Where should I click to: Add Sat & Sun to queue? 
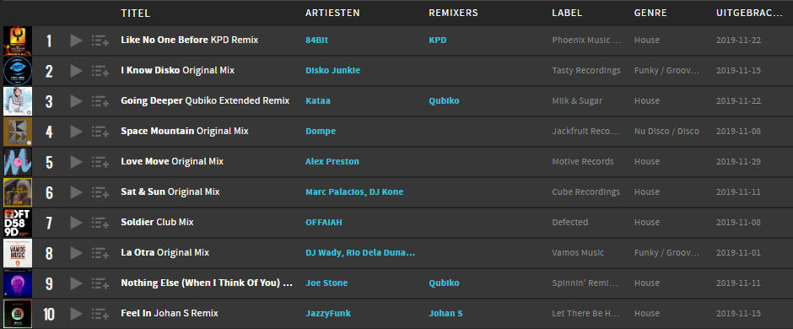tap(100, 192)
